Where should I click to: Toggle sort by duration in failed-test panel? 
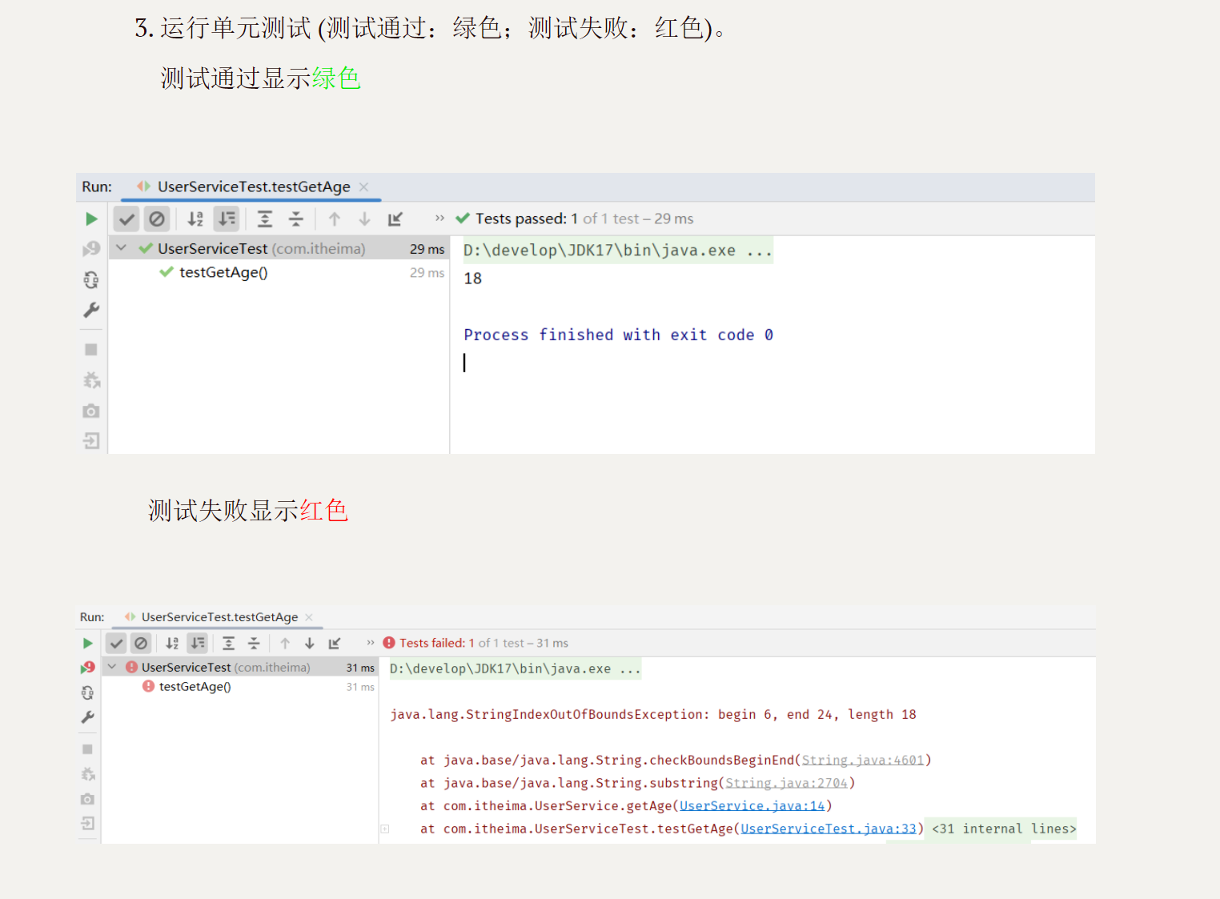[x=197, y=644]
